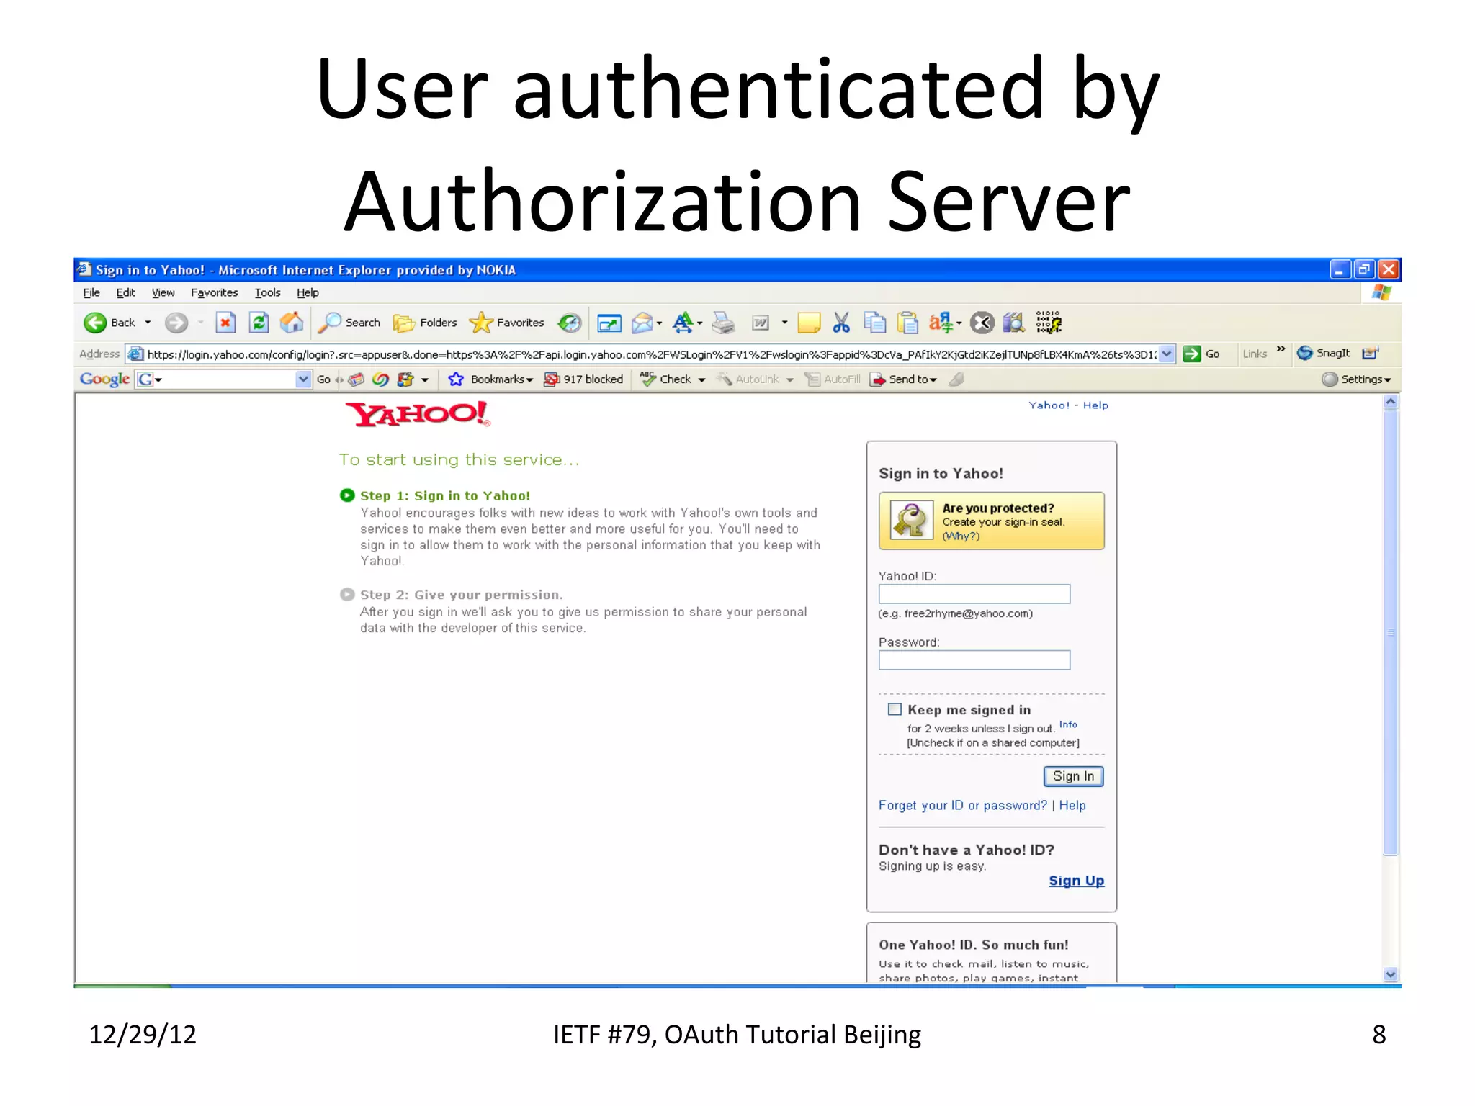
Task: Click the Copy icon in the toolbar
Action: pos(875,323)
